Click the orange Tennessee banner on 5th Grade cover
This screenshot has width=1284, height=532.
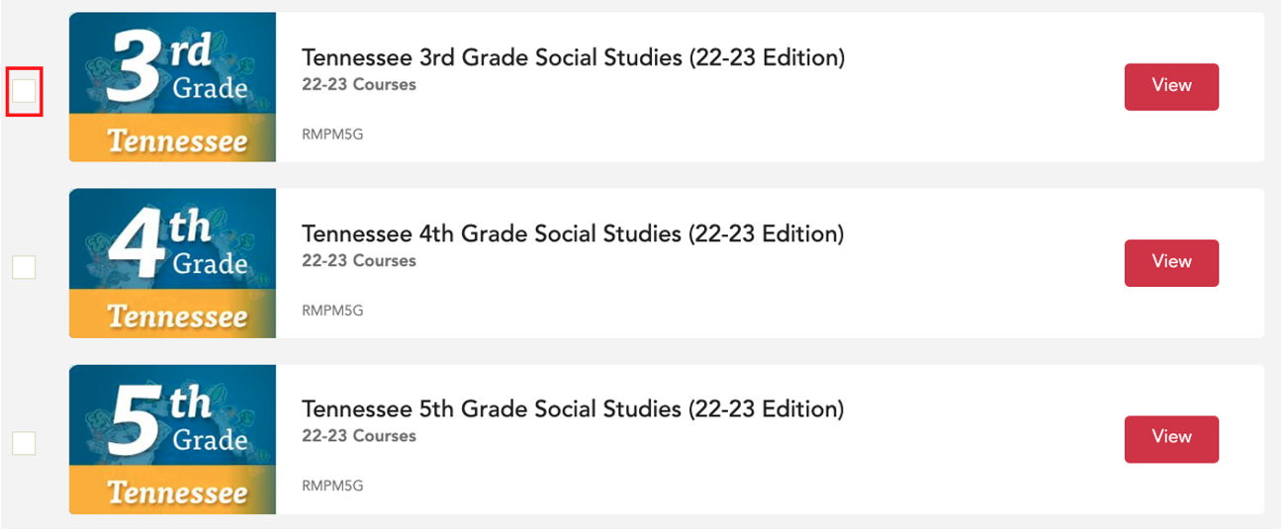[x=172, y=490]
